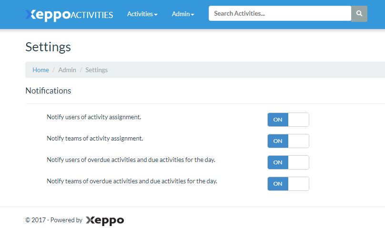This screenshot has height=236, width=385.
Task: Click the users overdue activities notification label
Action: tap(131, 160)
